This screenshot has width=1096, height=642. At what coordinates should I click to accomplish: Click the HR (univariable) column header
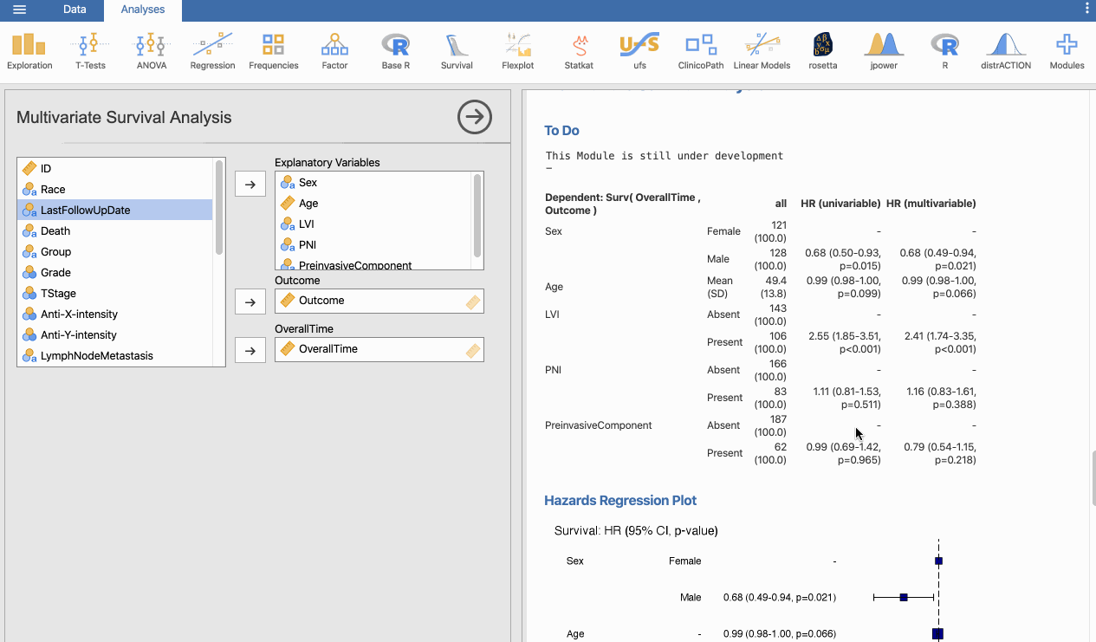[x=840, y=204]
